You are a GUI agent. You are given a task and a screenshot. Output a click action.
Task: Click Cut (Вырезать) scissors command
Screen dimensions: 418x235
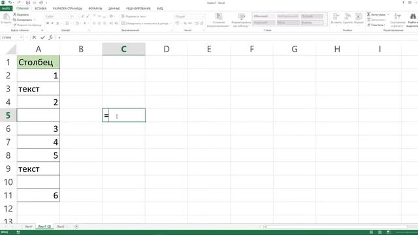21,14
